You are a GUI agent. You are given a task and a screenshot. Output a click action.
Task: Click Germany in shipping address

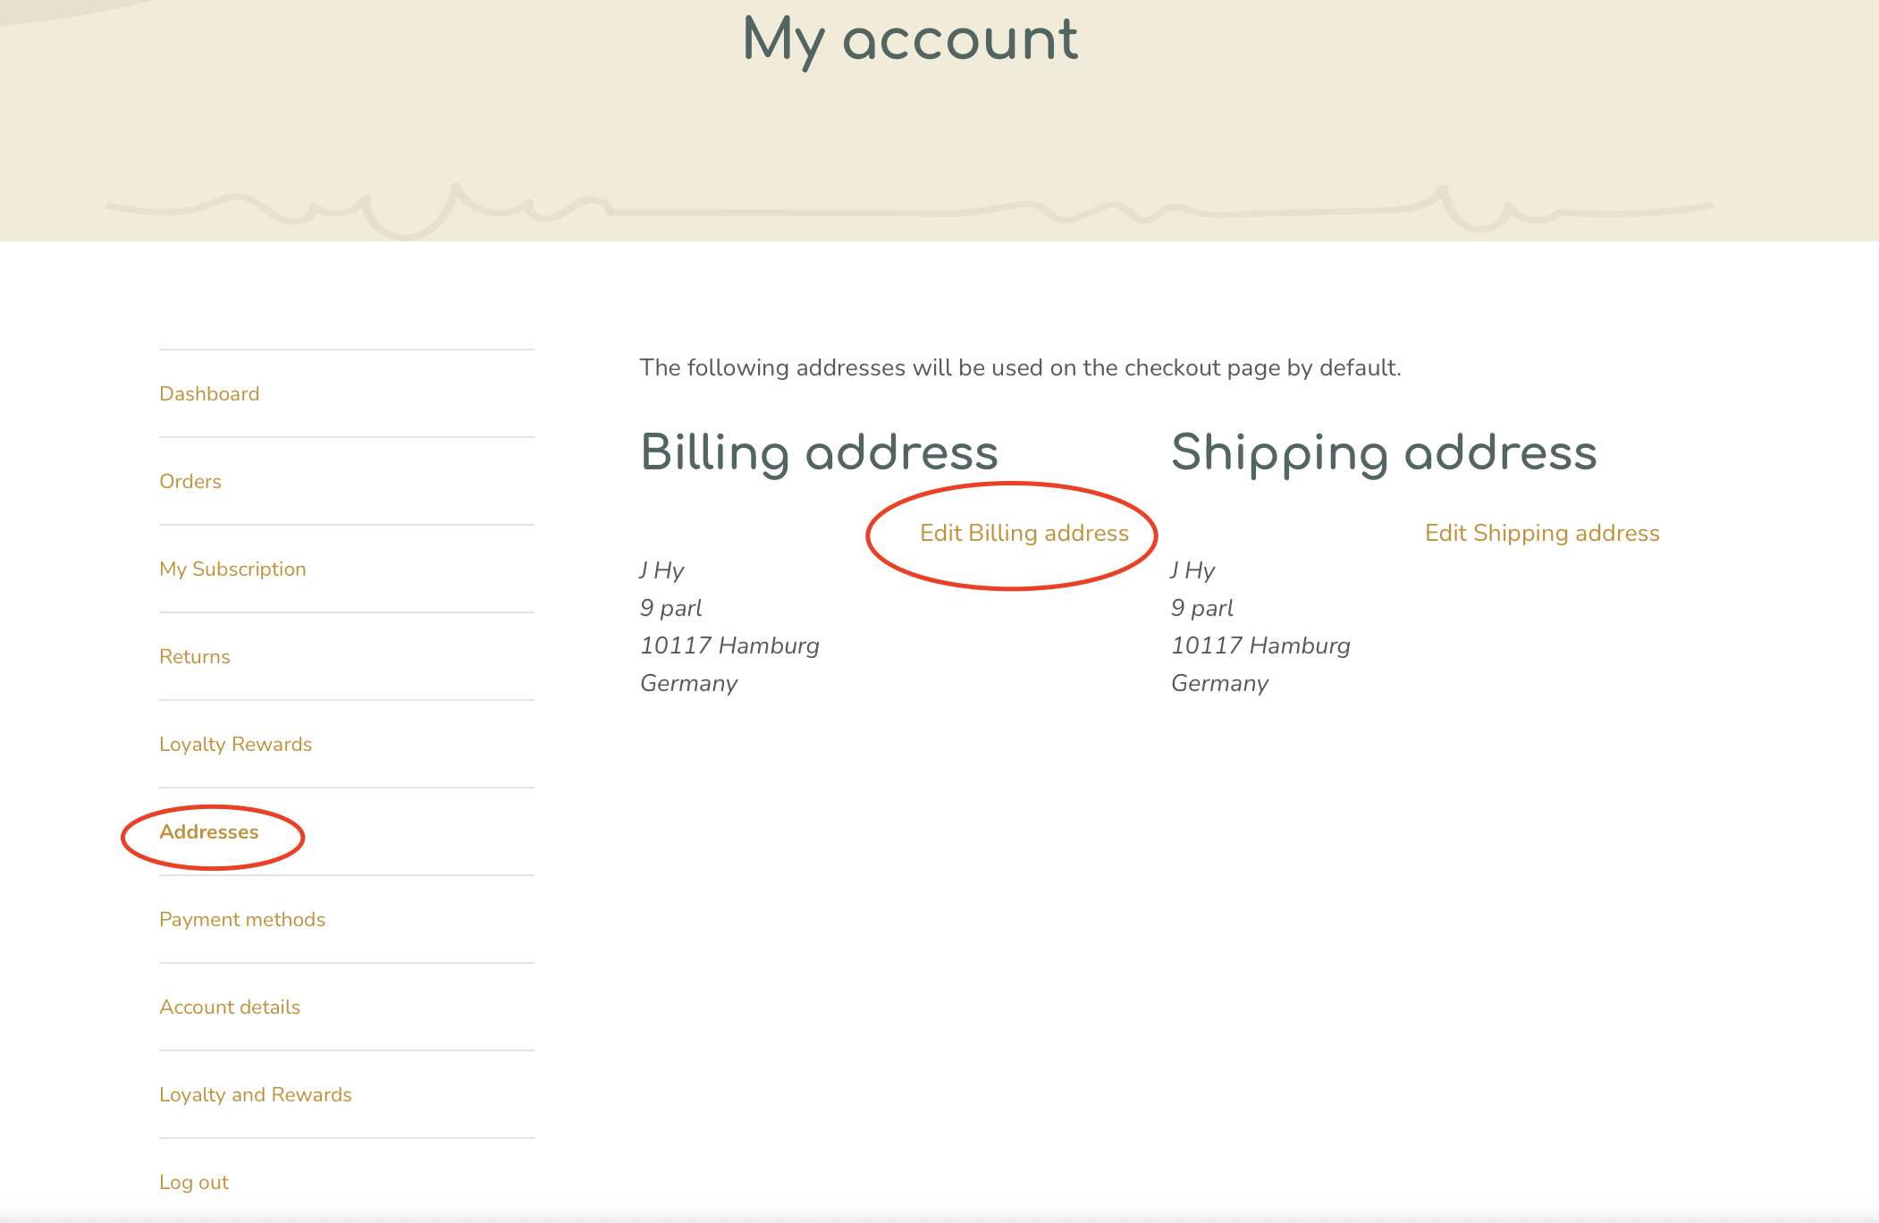pos(1219,683)
